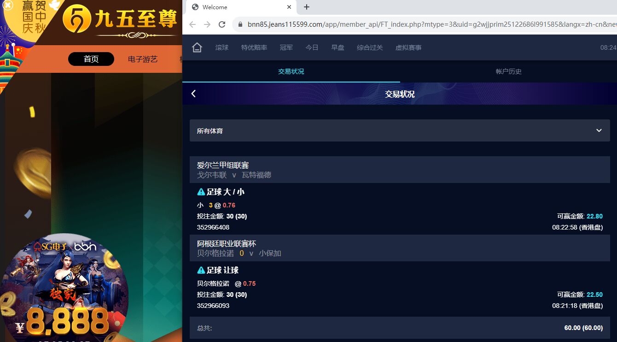
Task: Click the back chevron beside 交易状况 header
Action: [193, 94]
